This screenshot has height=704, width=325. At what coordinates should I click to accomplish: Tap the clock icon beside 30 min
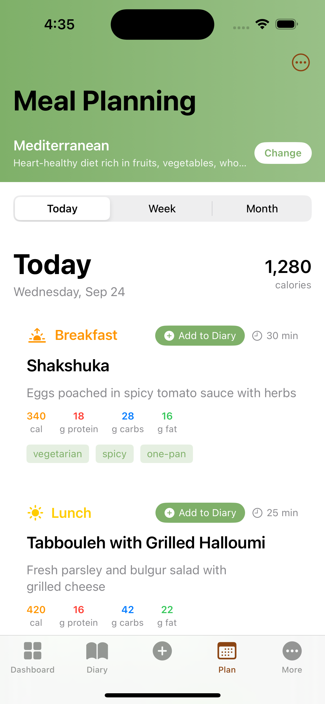[x=257, y=336]
